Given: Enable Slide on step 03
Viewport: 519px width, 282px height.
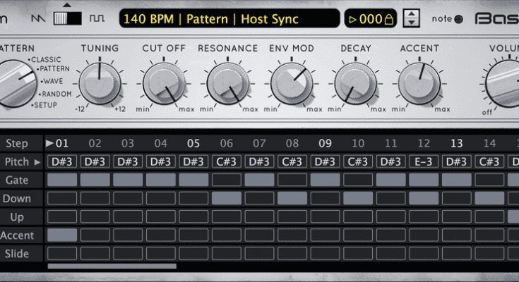Looking at the screenshot, I should pos(128,253).
